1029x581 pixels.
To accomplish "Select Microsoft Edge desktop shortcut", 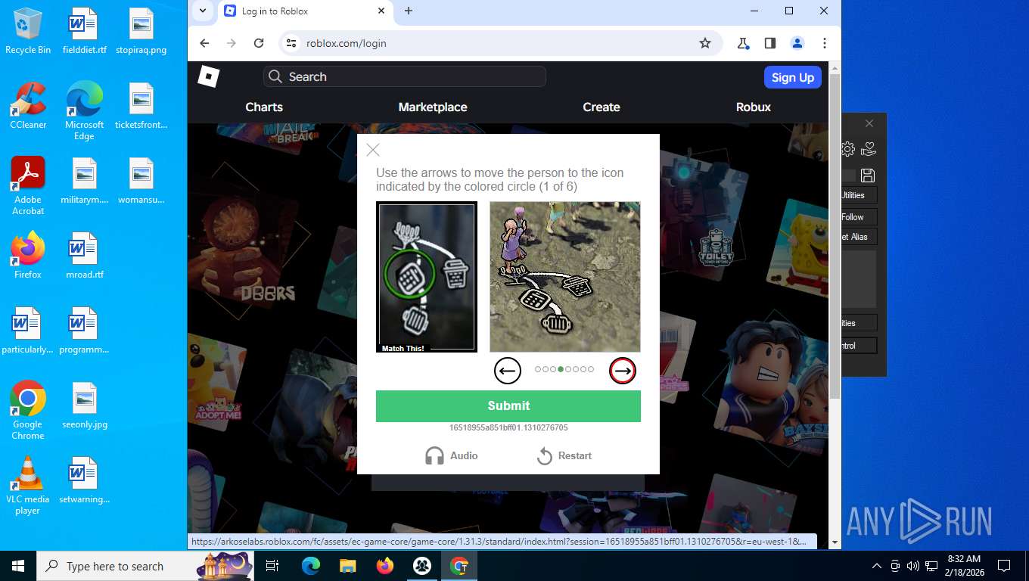I will click(x=84, y=111).
